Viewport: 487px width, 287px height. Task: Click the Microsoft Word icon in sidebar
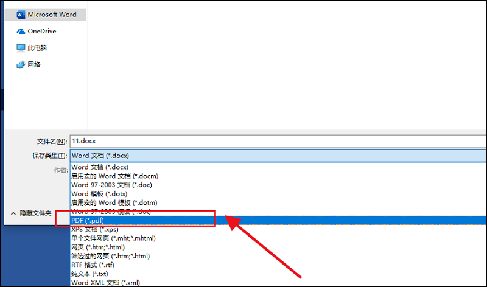(x=21, y=15)
